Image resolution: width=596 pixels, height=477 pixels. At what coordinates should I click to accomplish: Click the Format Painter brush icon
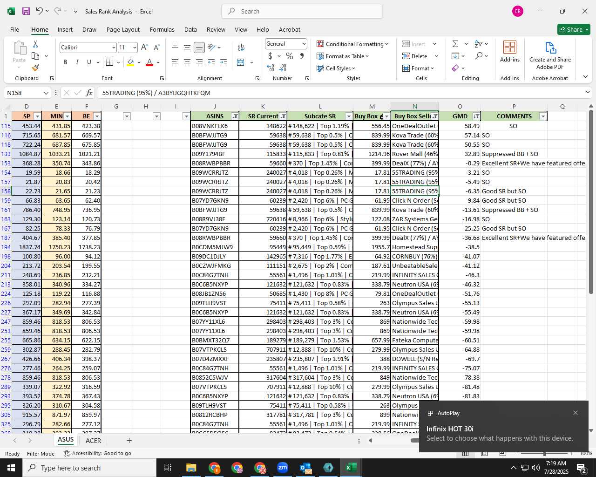pyautogui.click(x=35, y=68)
